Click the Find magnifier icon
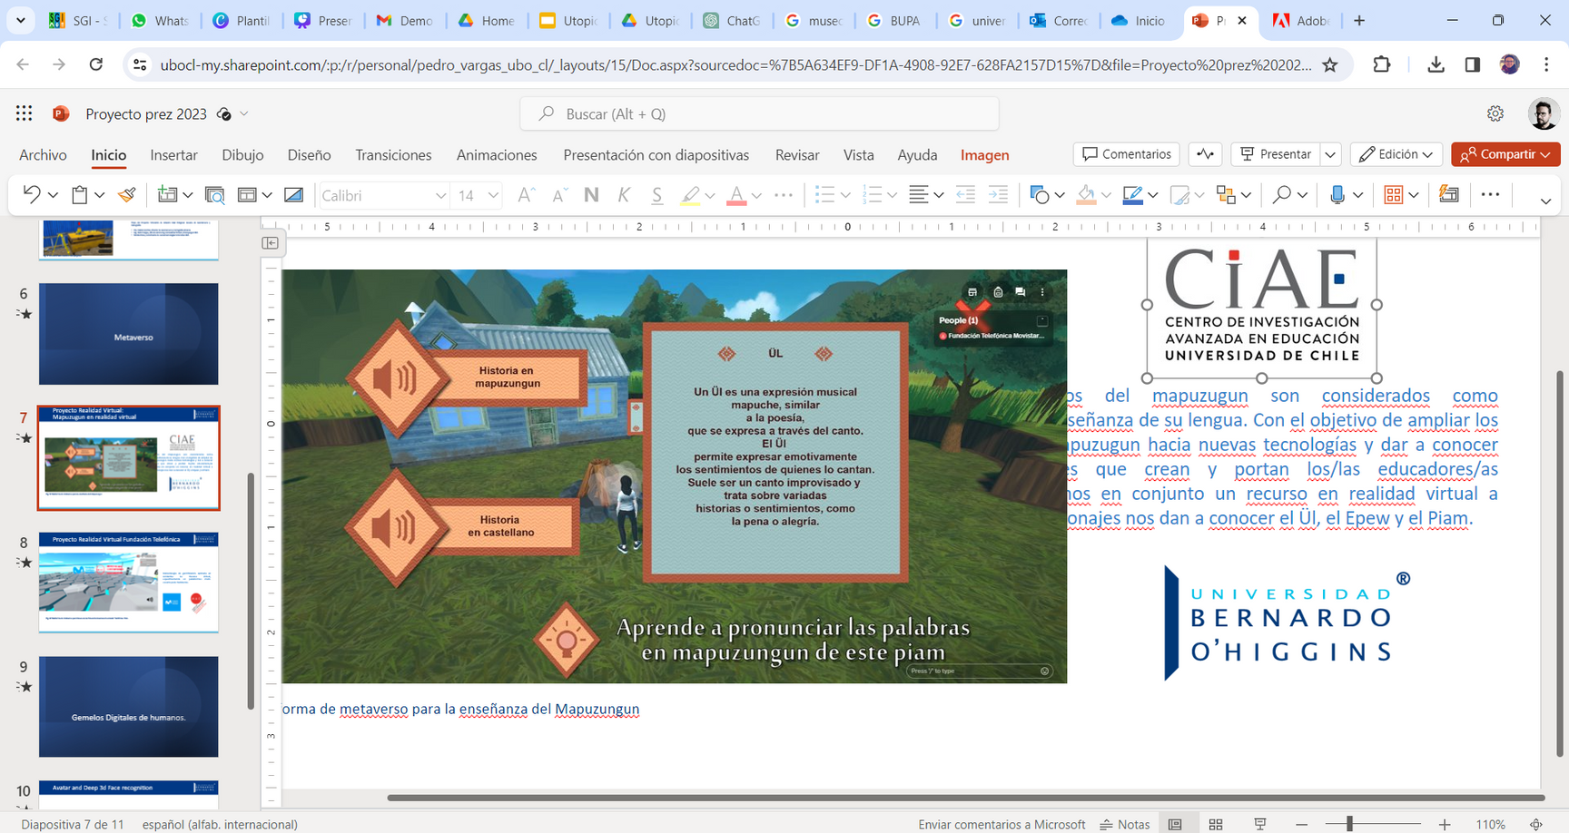The width and height of the screenshot is (1569, 833). [1281, 195]
